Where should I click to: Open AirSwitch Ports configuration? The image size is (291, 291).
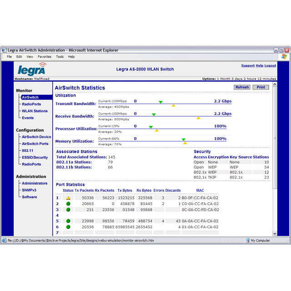35,144
